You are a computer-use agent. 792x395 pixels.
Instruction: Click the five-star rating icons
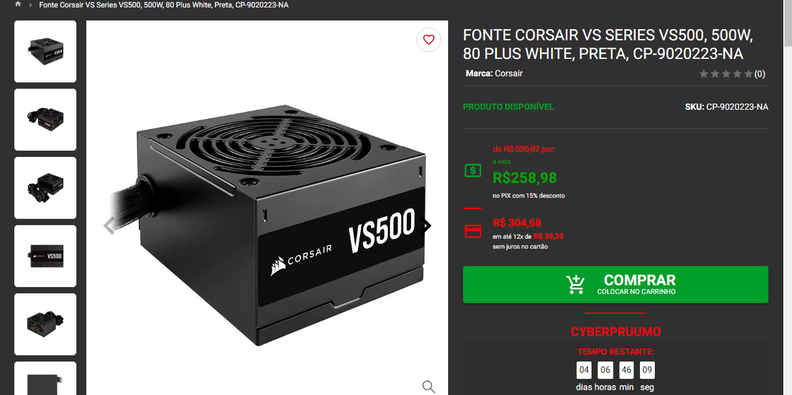(x=726, y=74)
